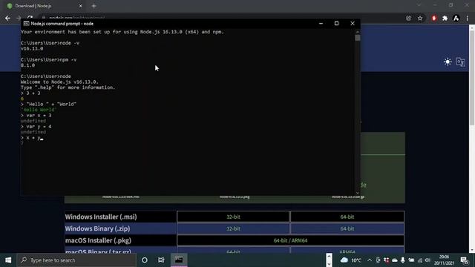Open the Chrome three-dot menu
This screenshot has width=475, height=267.
468,18
